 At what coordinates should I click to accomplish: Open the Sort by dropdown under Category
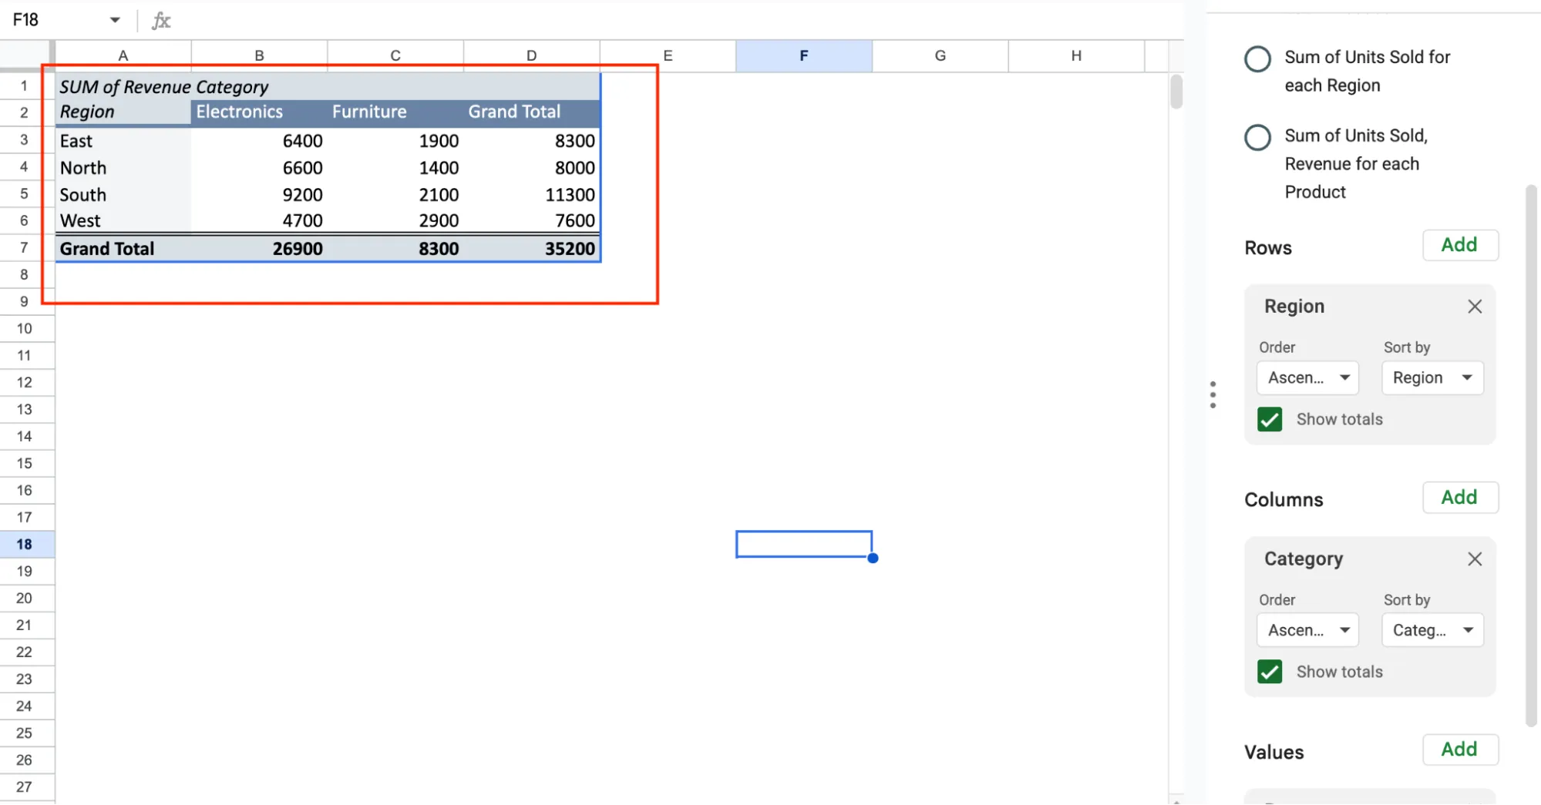1432,629
